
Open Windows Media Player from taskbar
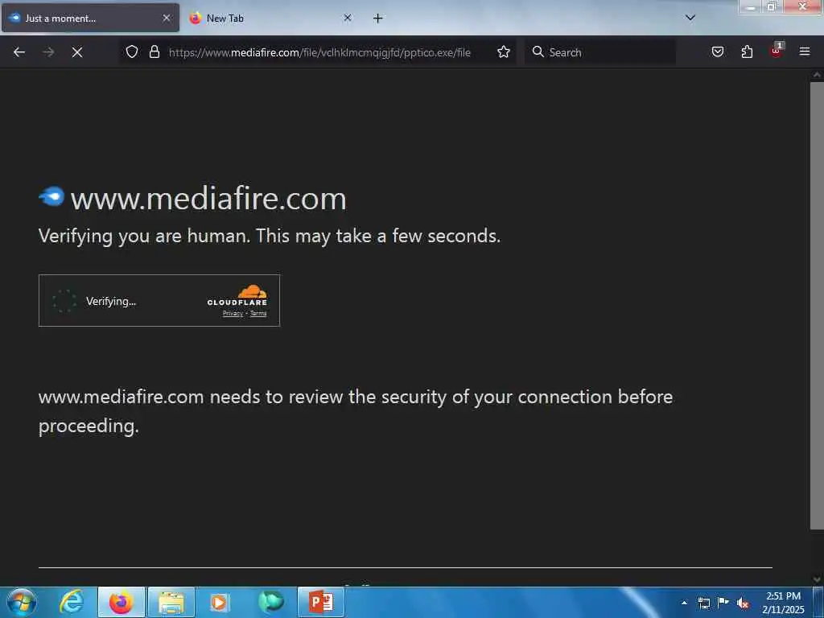point(219,602)
